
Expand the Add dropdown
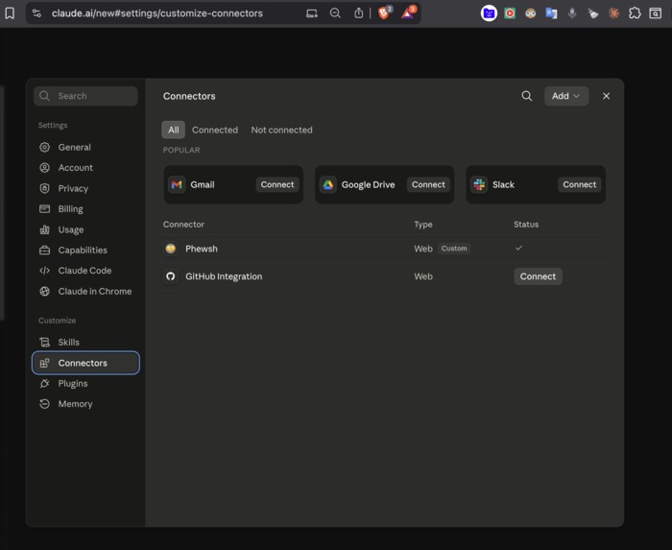pos(566,96)
